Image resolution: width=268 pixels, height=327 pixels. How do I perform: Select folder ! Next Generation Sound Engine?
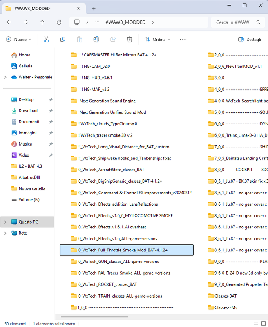pos(103,101)
